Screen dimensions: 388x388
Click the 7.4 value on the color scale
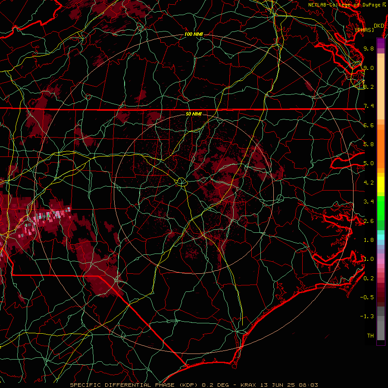[x=369, y=106]
